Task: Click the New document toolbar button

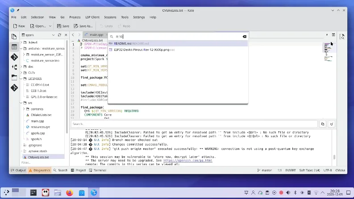Action: click(19, 26)
